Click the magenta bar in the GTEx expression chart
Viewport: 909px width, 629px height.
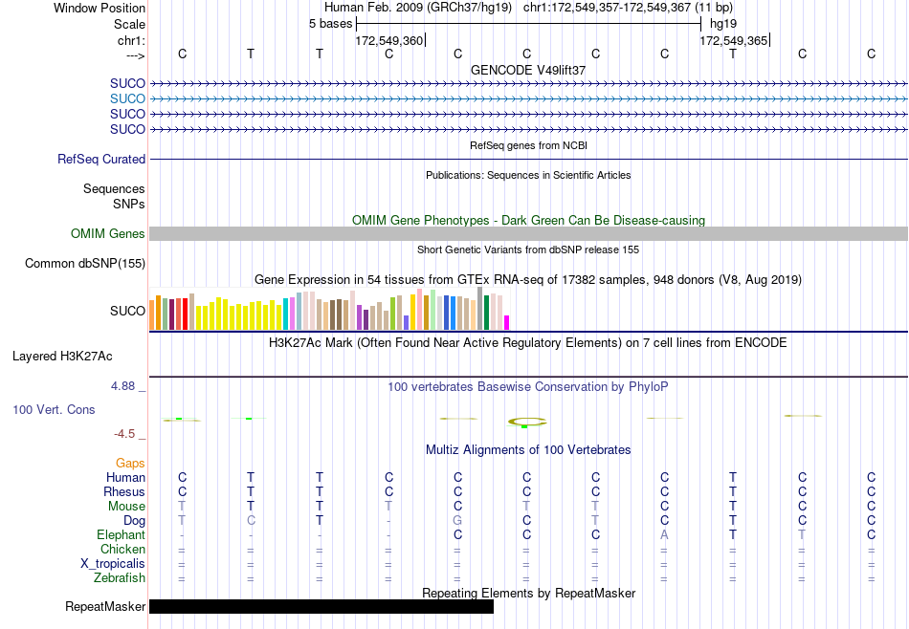507,322
